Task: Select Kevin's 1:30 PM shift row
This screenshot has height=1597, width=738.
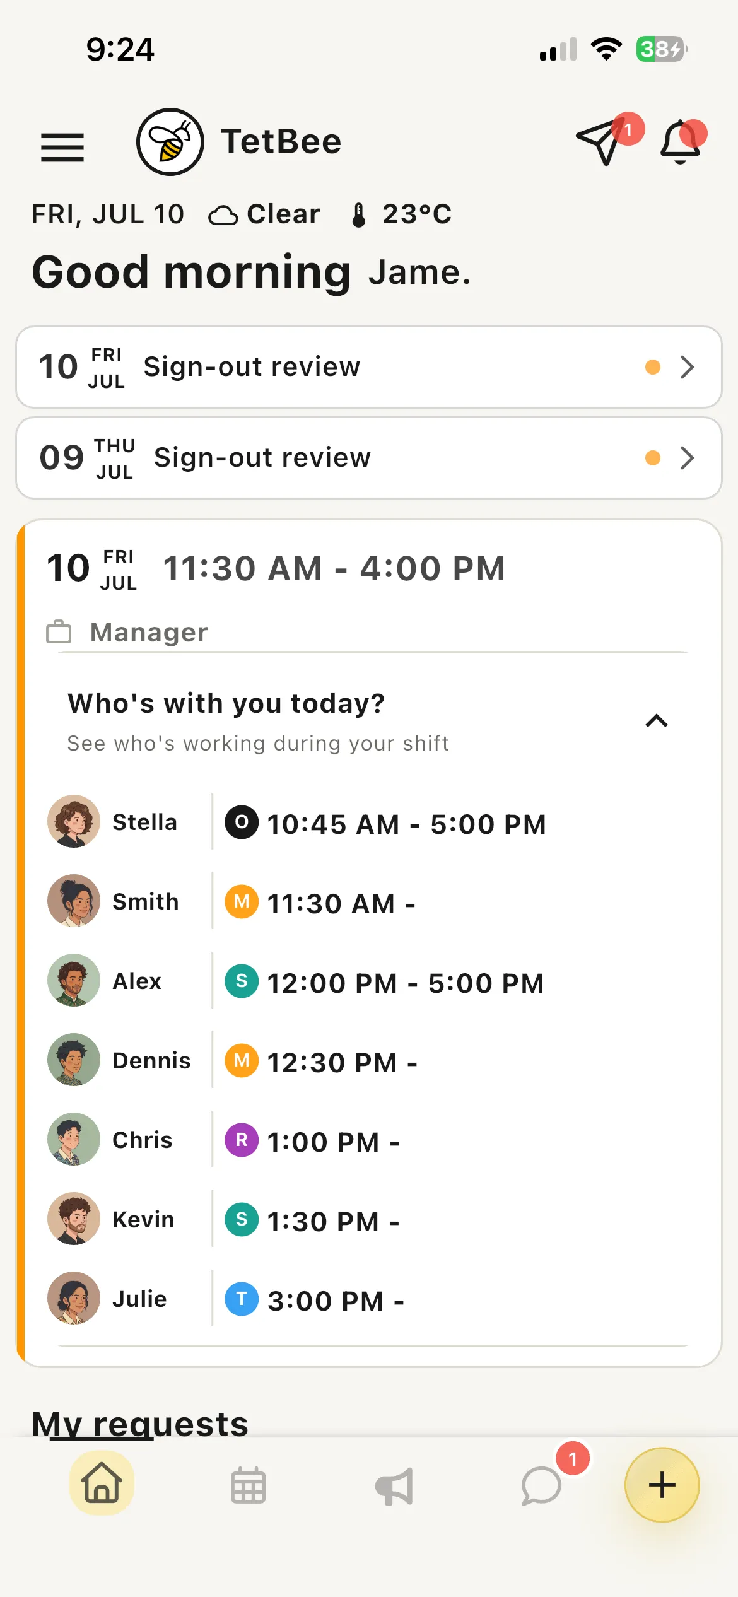Action: click(369, 1219)
